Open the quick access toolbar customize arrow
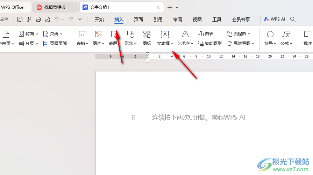Screen dimensions: 313x175 tap(80, 19)
